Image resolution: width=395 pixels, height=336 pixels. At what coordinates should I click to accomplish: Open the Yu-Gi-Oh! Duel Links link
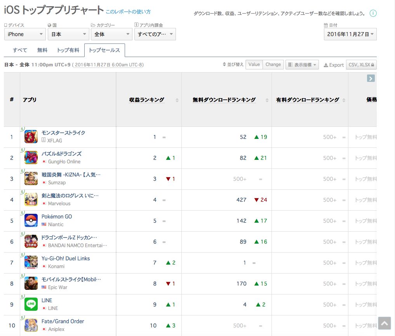(x=66, y=258)
